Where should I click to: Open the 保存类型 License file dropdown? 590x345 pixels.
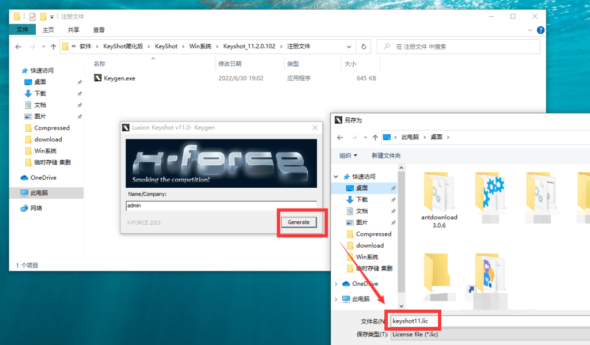pos(490,335)
